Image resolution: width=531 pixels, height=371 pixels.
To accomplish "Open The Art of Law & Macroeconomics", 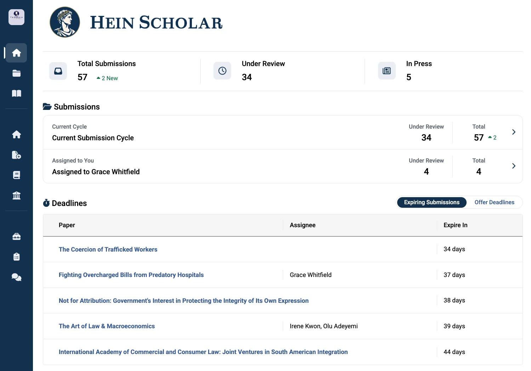I will pyautogui.click(x=107, y=326).
